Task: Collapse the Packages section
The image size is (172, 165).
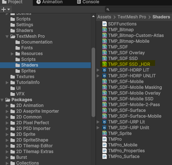Action: click(x=2, y=100)
